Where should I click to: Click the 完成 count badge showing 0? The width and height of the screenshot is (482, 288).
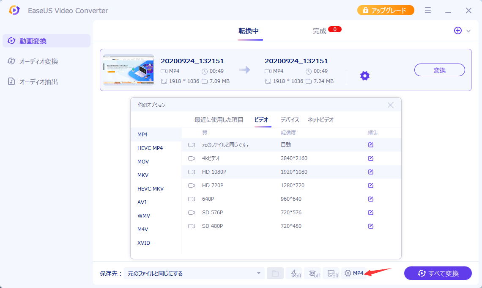(335, 29)
